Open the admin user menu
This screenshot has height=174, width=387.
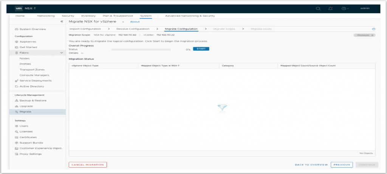[365, 8]
